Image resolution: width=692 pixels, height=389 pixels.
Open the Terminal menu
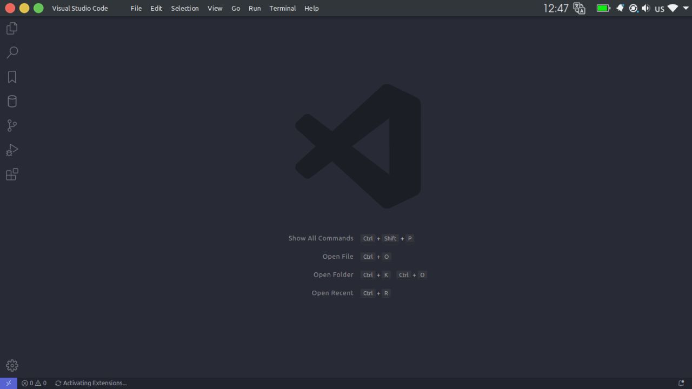point(283,8)
